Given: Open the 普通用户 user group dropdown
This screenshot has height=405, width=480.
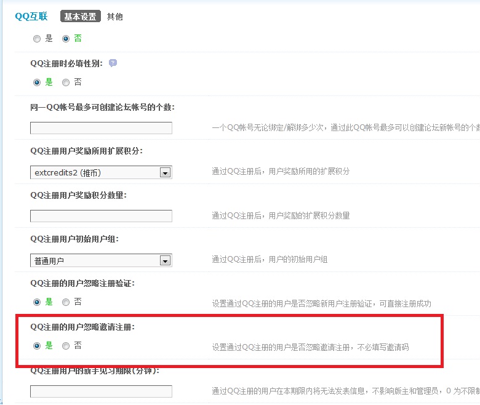Looking at the screenshot, I should [101, 260].
